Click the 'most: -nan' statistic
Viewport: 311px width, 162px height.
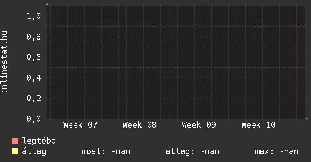point(106,152)
